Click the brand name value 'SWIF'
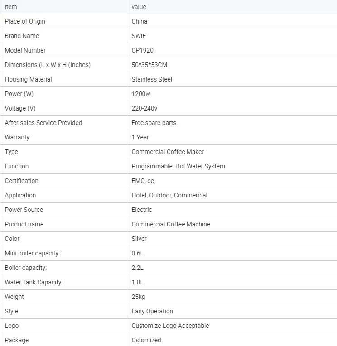Viewport: 337px width, 346px height. click(139, 36)
